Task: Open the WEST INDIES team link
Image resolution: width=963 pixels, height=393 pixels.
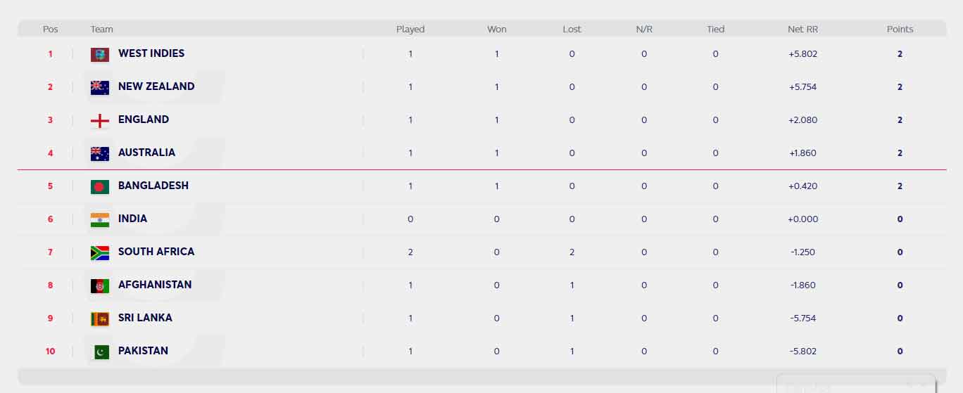Action: point(151,53)
